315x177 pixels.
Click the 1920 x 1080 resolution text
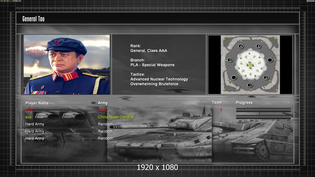[157, 167]
